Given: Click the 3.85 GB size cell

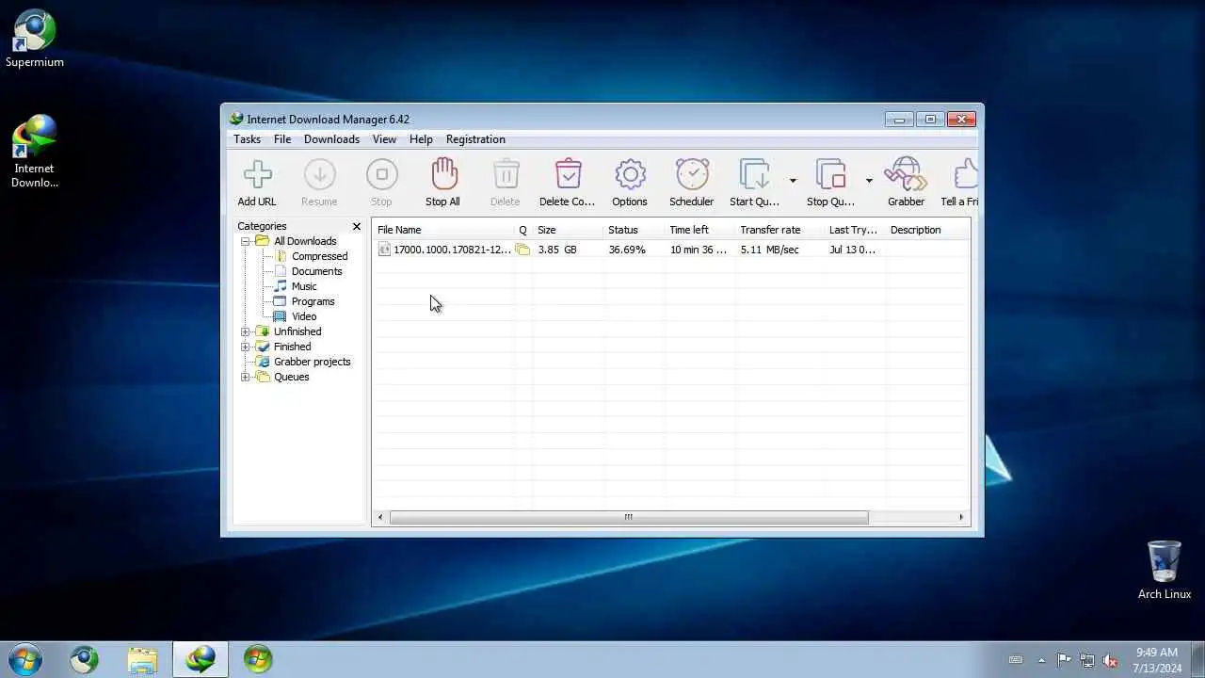Looking at the screenshot, I should (556, 250).
